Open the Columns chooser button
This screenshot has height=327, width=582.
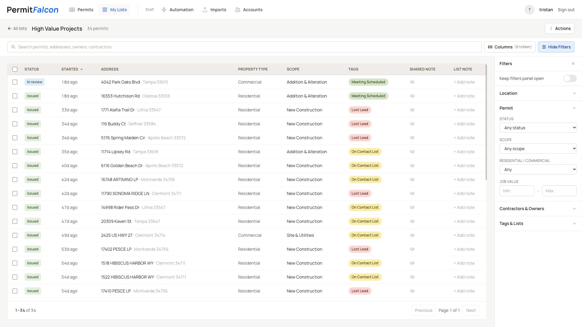pos(510,47)
